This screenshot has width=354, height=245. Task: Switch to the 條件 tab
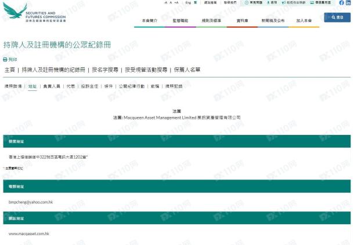click(109, 86)
